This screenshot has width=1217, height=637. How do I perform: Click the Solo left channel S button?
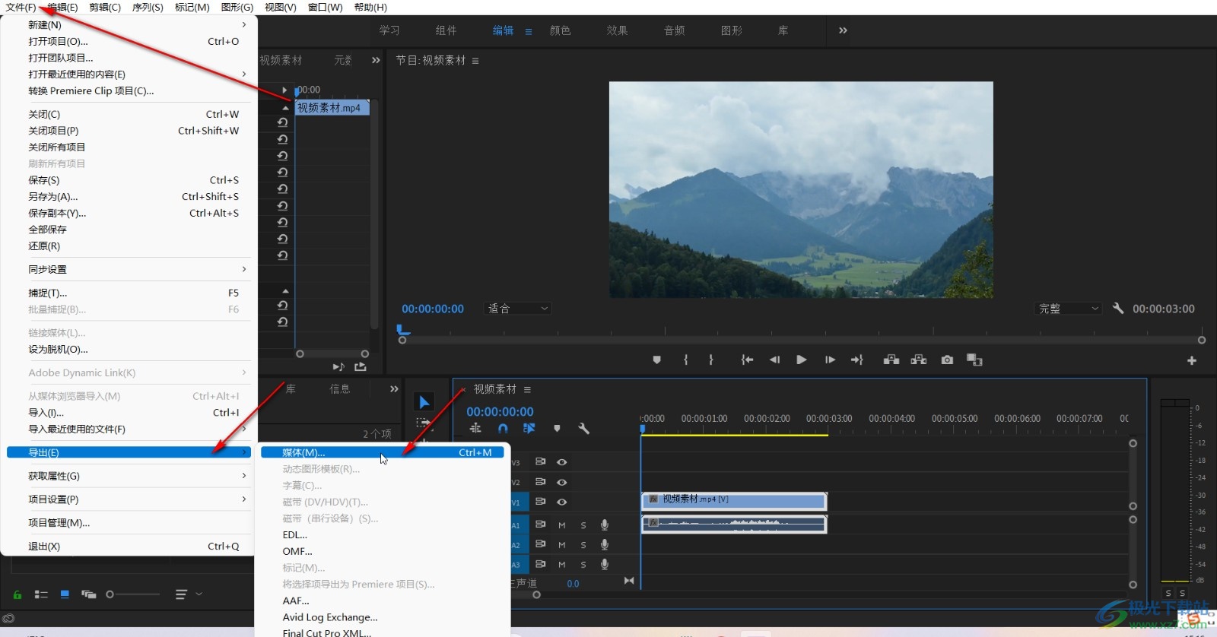coord(1168,593)
